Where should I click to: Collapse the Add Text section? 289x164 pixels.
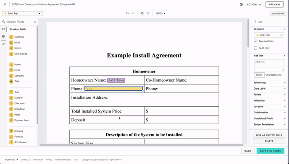(284, 56)
